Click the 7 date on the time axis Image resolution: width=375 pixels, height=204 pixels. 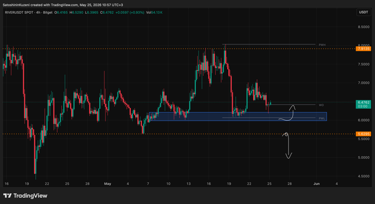pos(148,184)
